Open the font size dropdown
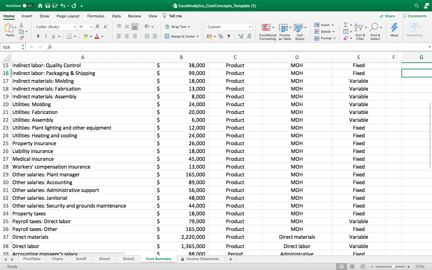This screenshot has height=270, width=432. pos(91,27)
